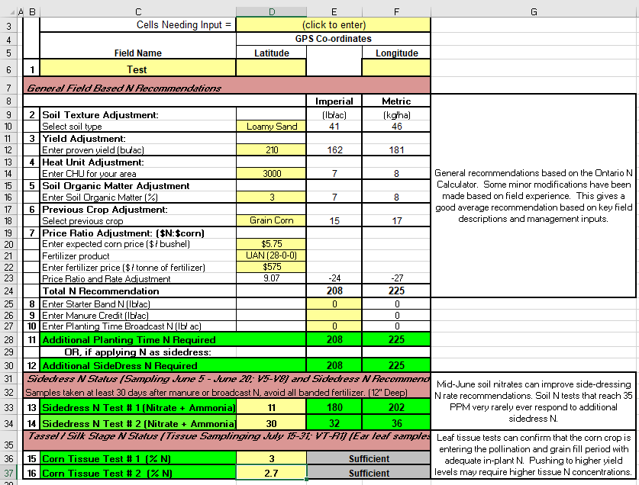Select row 24 header
639x485 pixels.
[9, 291]
